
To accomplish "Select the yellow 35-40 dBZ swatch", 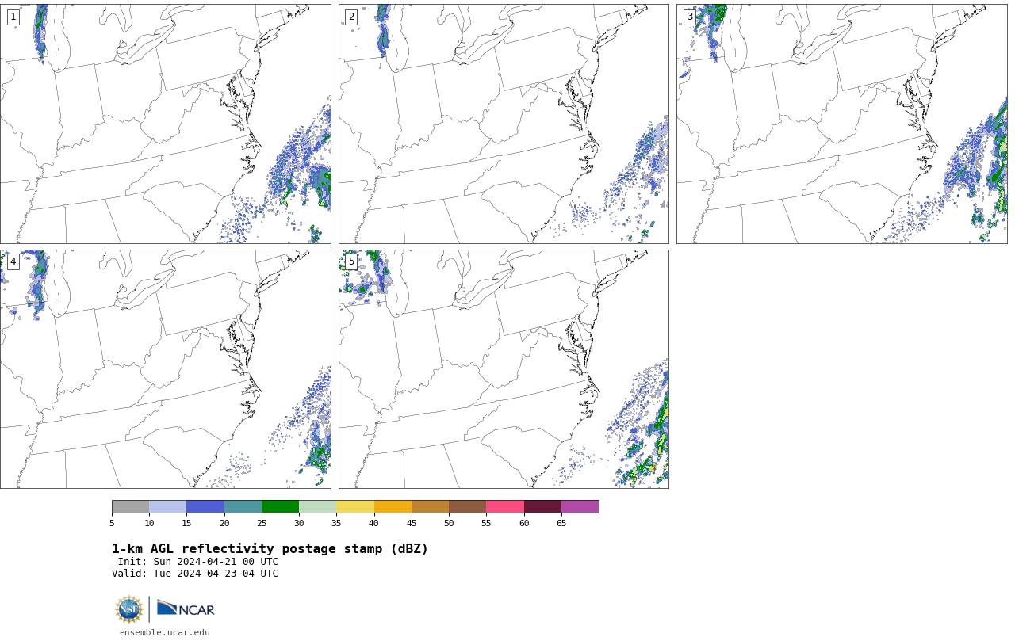I will pos(355,507).
